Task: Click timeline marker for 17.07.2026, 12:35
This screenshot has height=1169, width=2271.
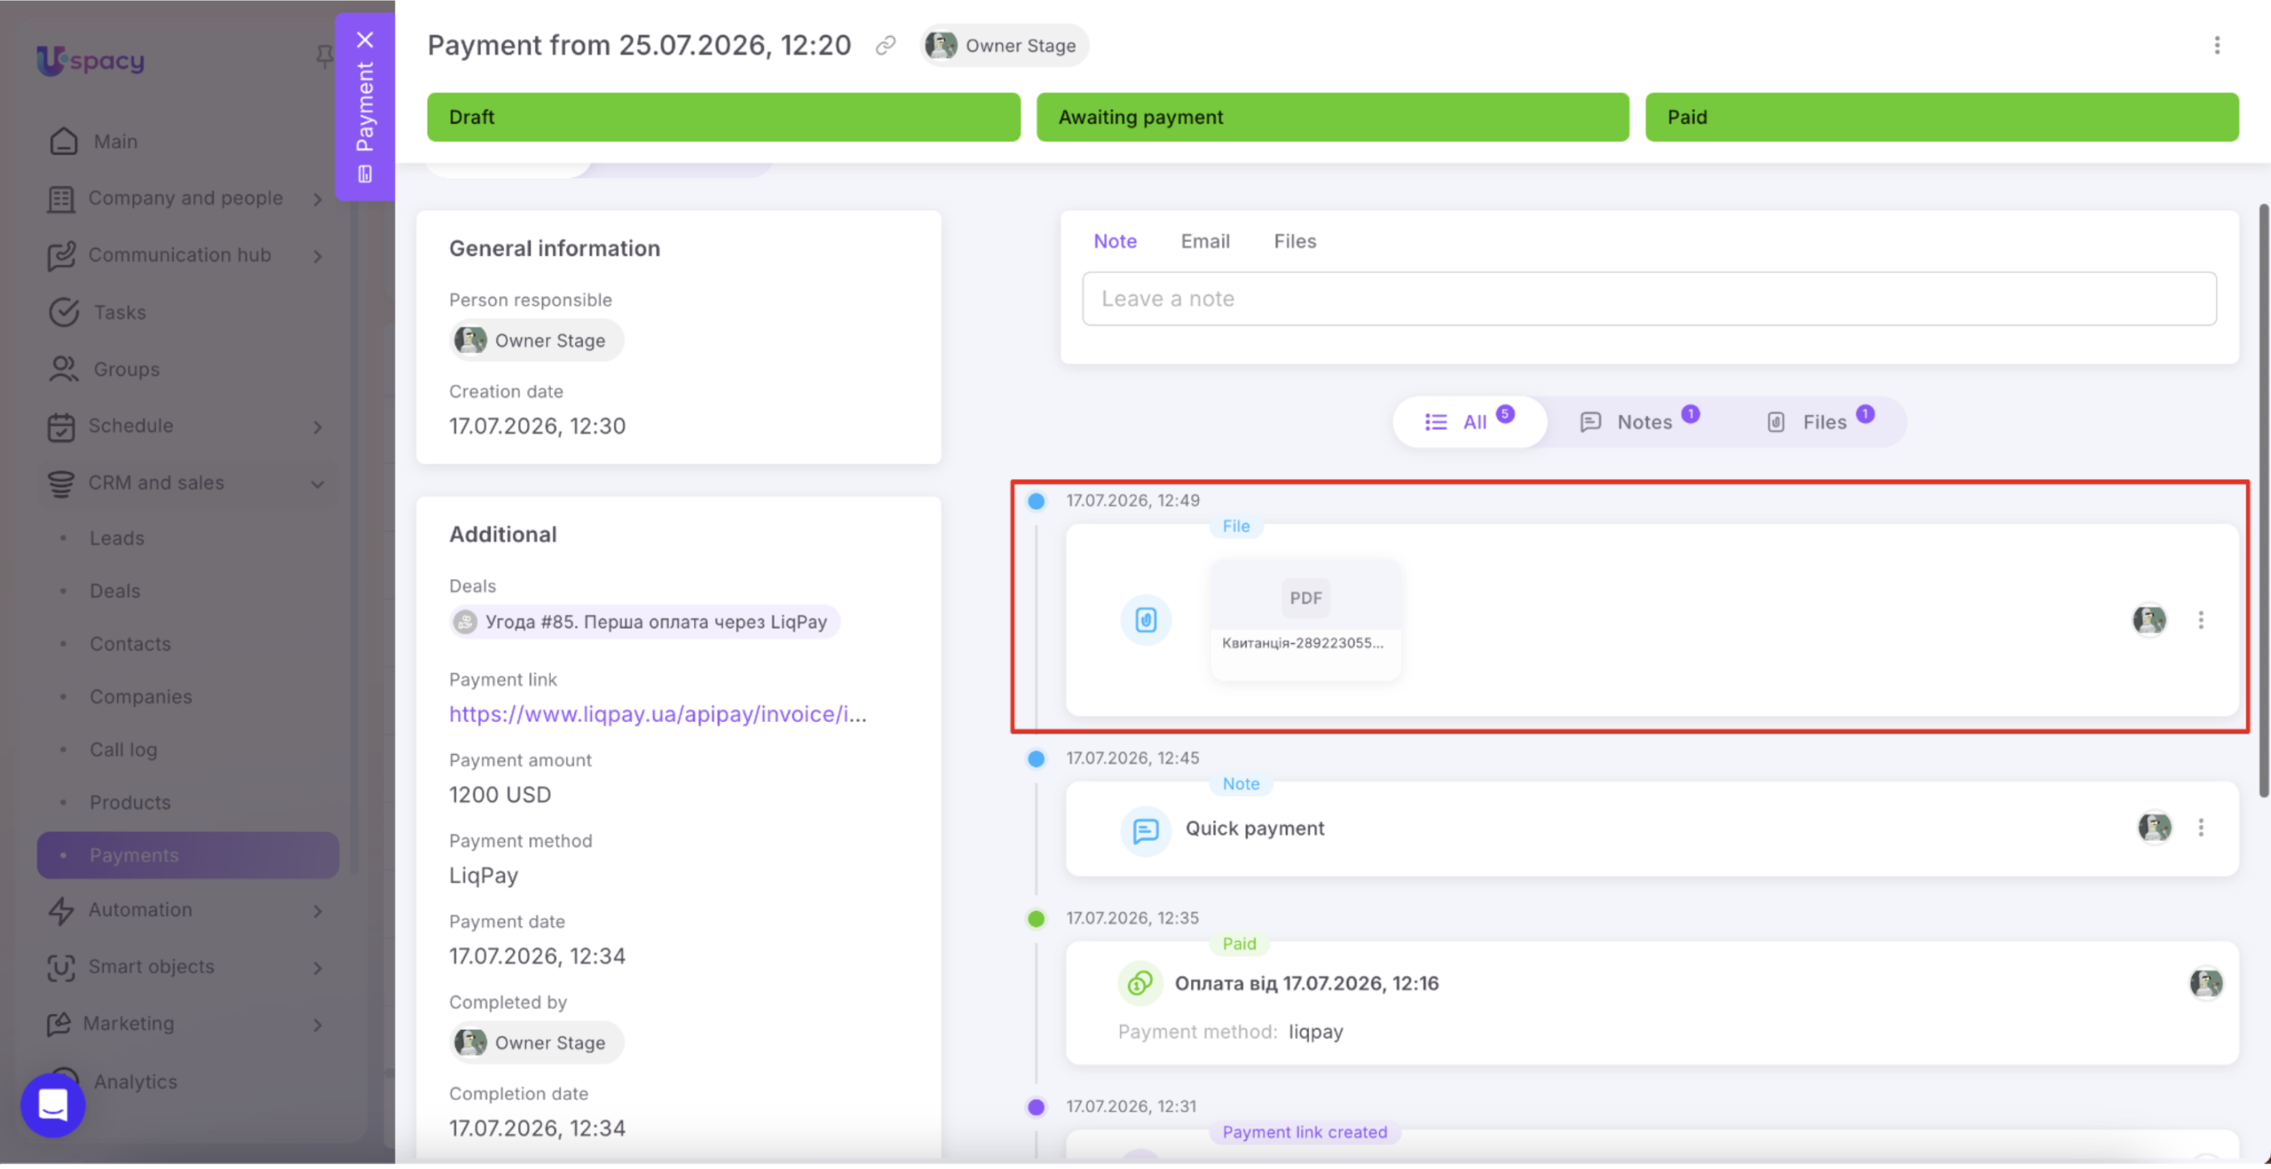Action: [x=1036, y=920]
